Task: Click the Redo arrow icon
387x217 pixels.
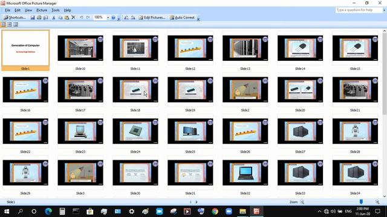Action: coord(88,17)
